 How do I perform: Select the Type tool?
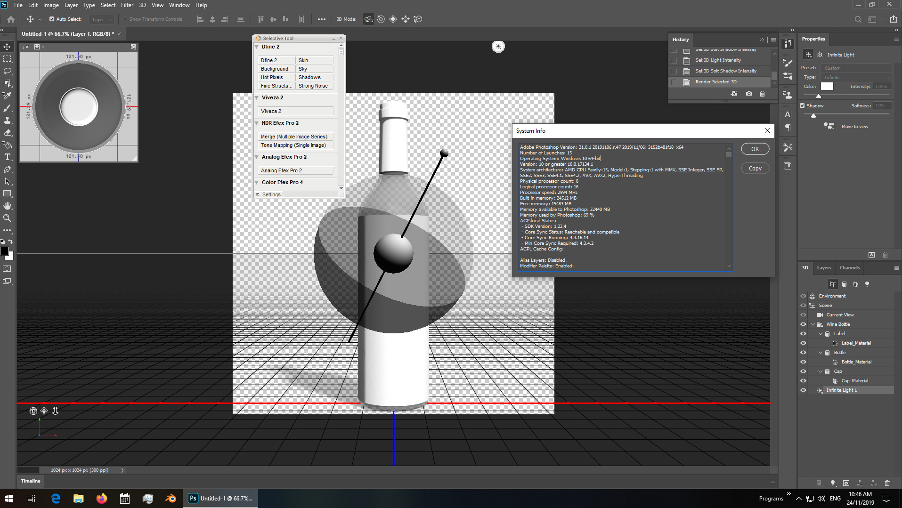7,157
